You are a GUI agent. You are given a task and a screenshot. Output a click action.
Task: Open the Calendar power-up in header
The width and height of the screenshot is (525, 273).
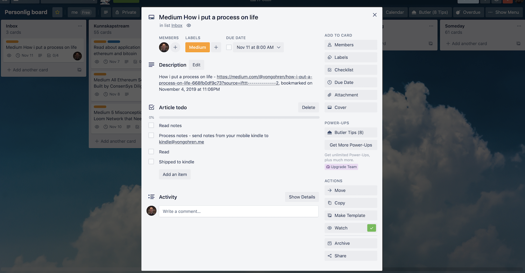(395, 12)
